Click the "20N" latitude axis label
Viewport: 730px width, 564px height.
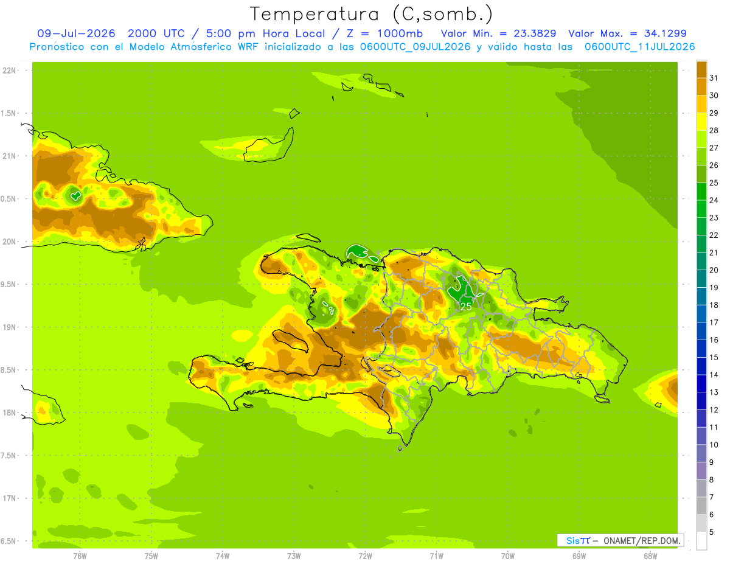click(10, 242)
